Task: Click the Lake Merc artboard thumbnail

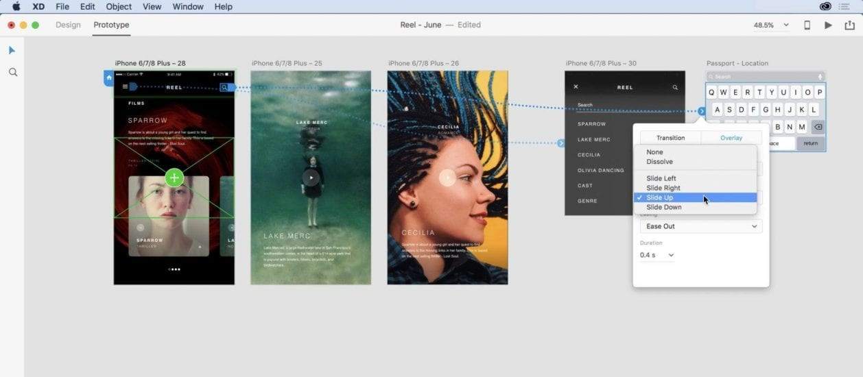Action: [x=311, y=178]
